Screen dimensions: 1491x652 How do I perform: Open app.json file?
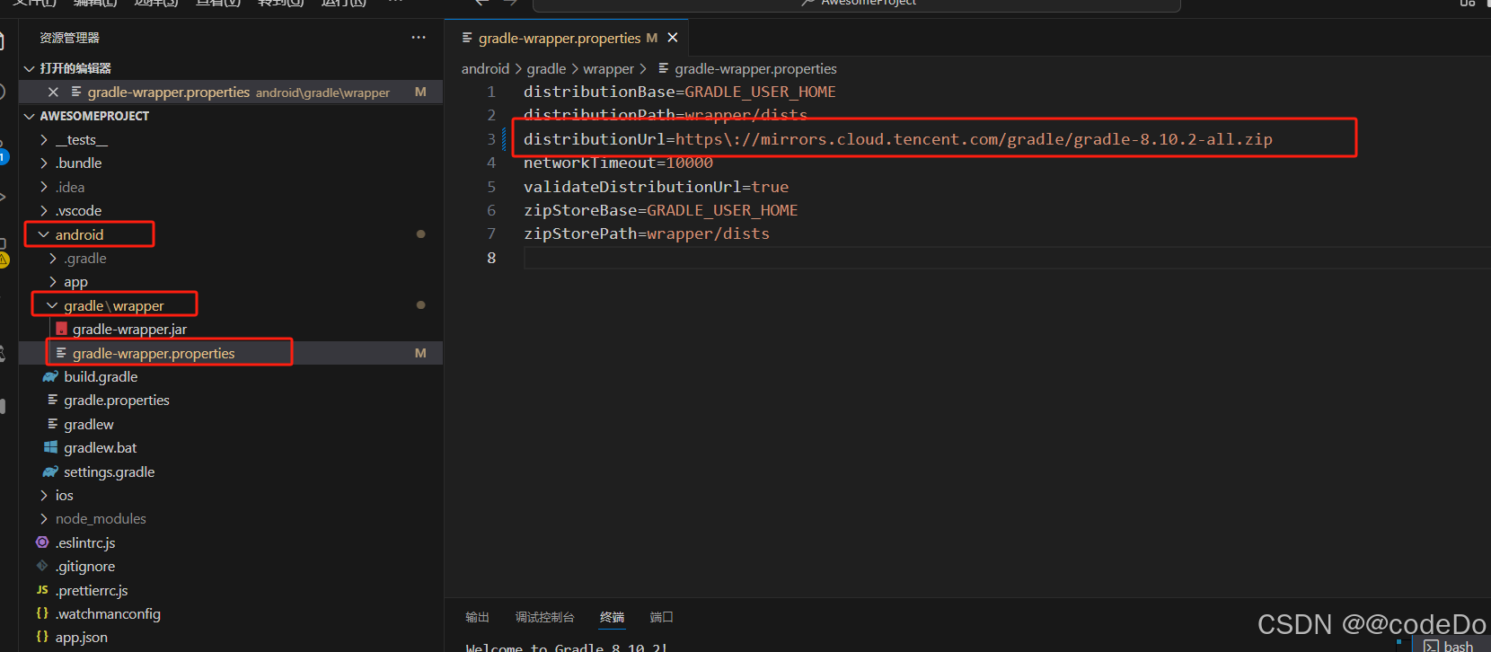click(81, 638)
